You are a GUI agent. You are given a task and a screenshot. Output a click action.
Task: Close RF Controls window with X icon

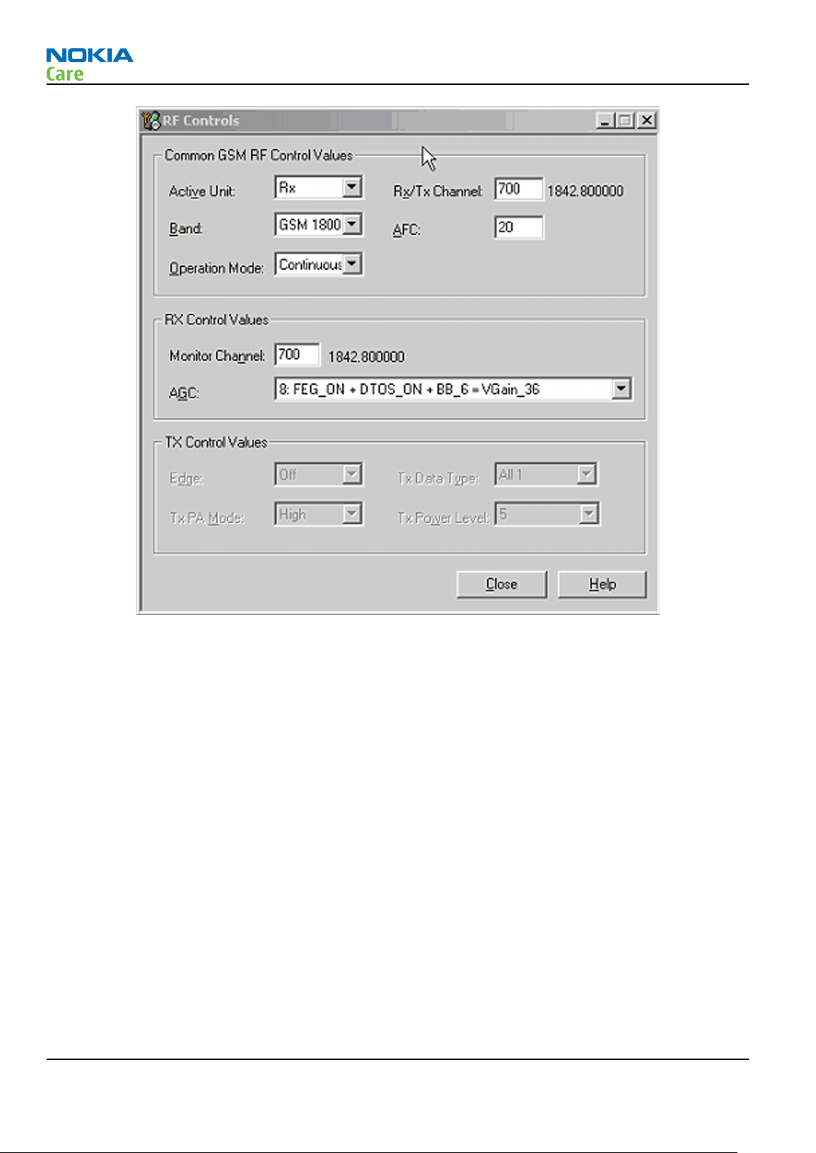[646, 121]
